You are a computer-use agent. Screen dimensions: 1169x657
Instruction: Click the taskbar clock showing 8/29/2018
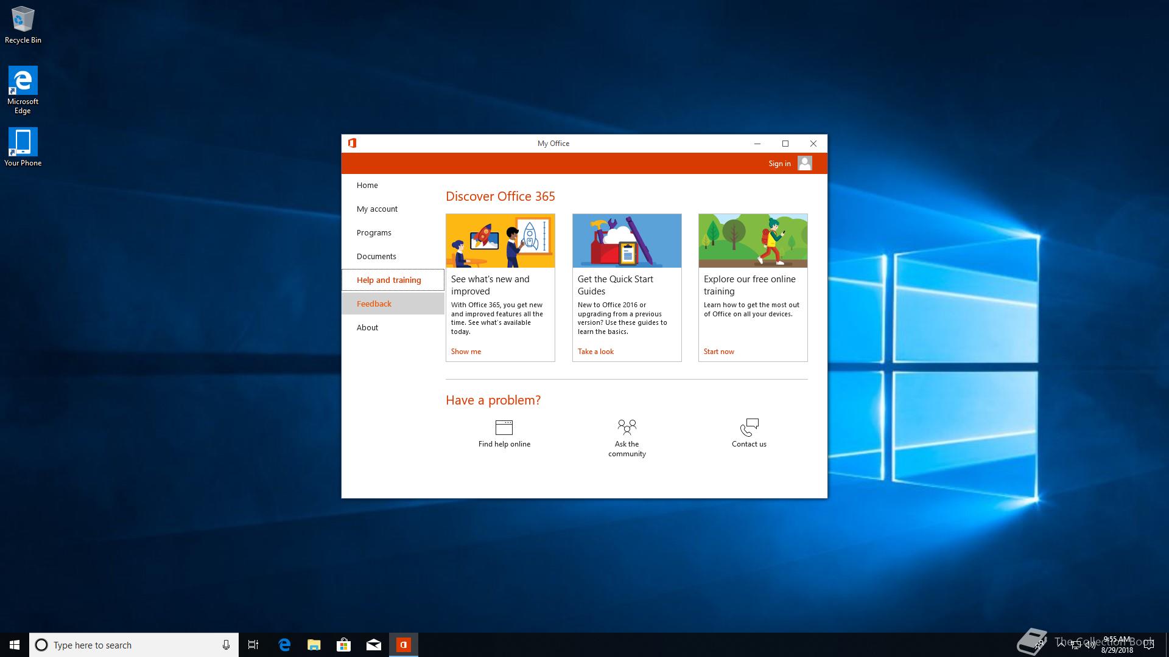(1117, 645)
